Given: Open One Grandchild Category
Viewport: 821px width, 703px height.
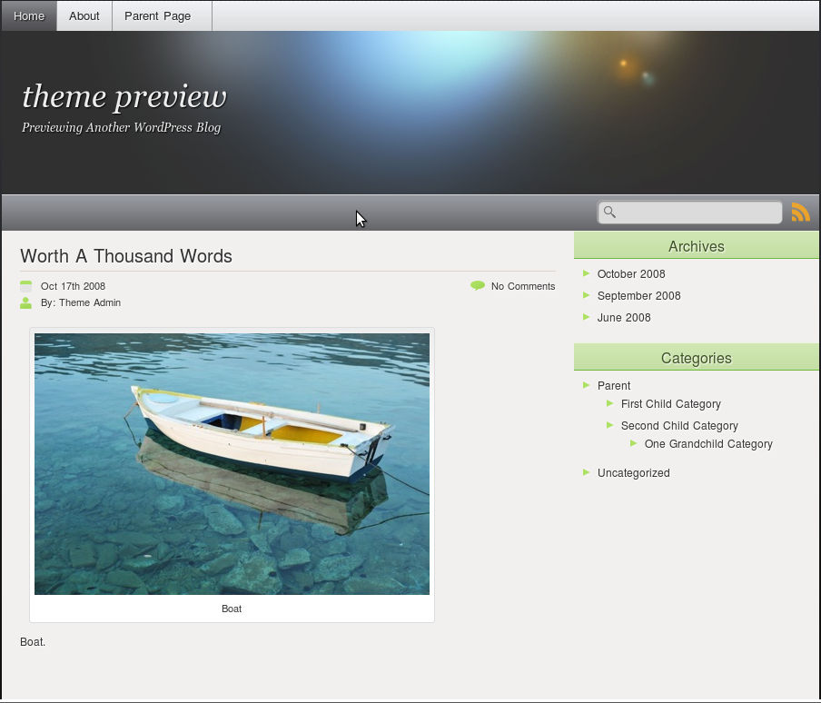Looking at the screenshot, I should [x=708, y=444].
